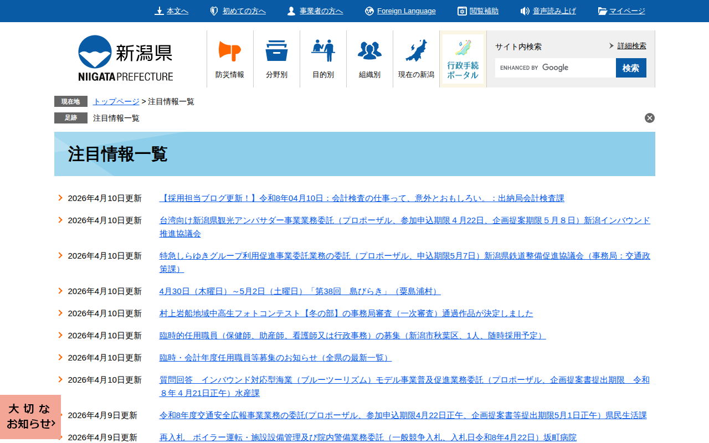Open the 組織別 people icon
Image resolution: width=709 pixels, height=443 pixels.
click(x=369, y=50)
